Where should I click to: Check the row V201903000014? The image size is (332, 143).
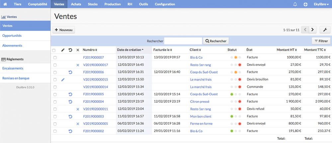(x=55, y=87)
